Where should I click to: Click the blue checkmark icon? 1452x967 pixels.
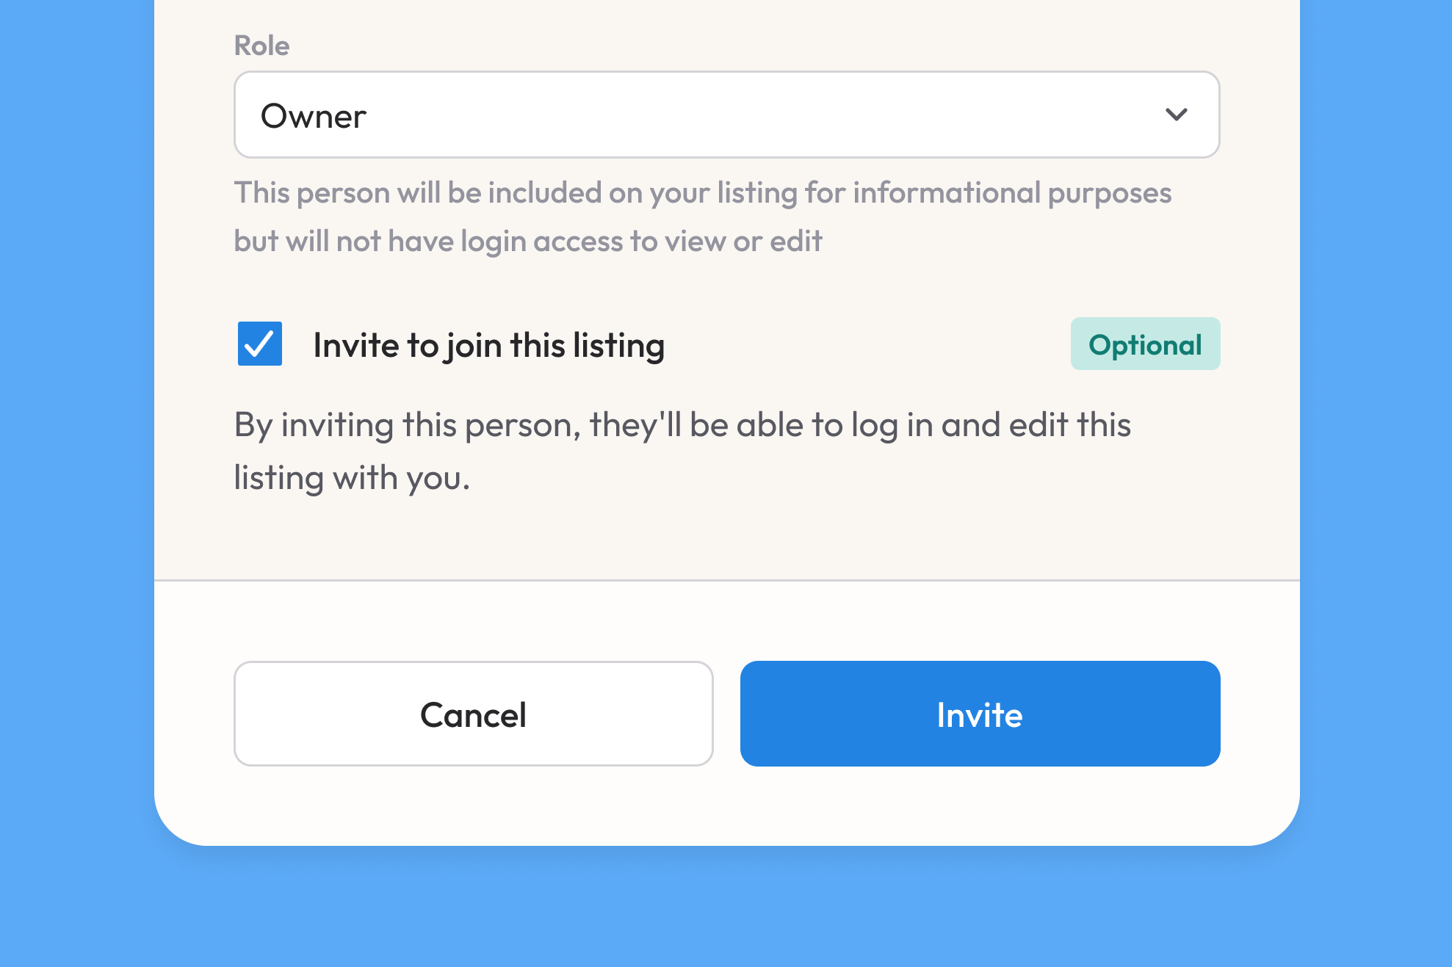[x=260, y=344]
